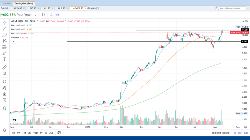This screenshot has height=140, width=250.
Task: Open chart settings gear near time axis
Action: [x=246, y=127]
